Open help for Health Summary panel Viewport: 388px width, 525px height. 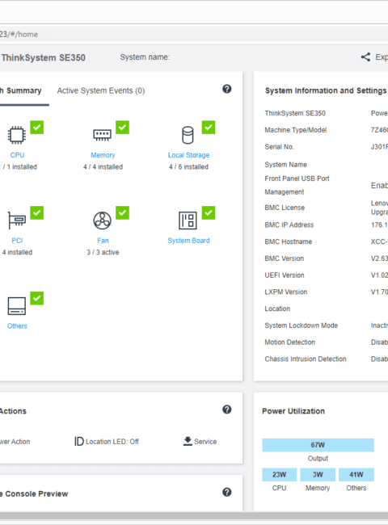tap(227, 89)
